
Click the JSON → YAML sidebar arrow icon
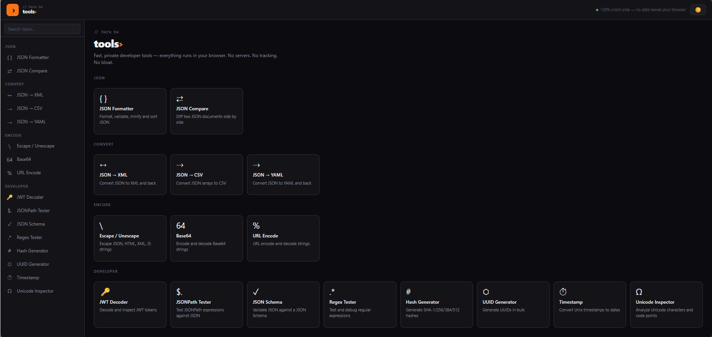10,122
